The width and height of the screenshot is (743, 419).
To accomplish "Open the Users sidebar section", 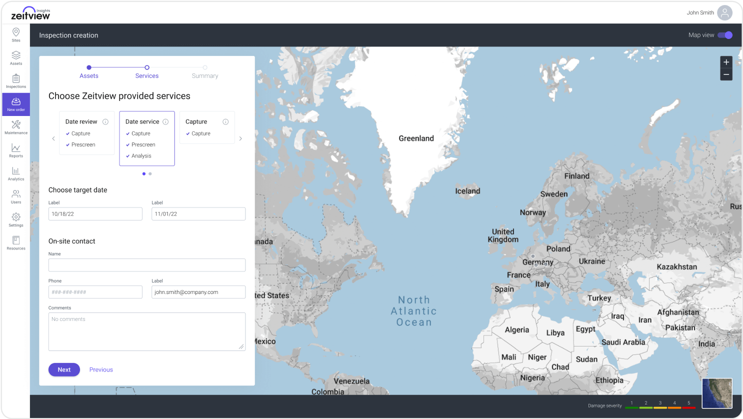I will [x=16, y=196].
